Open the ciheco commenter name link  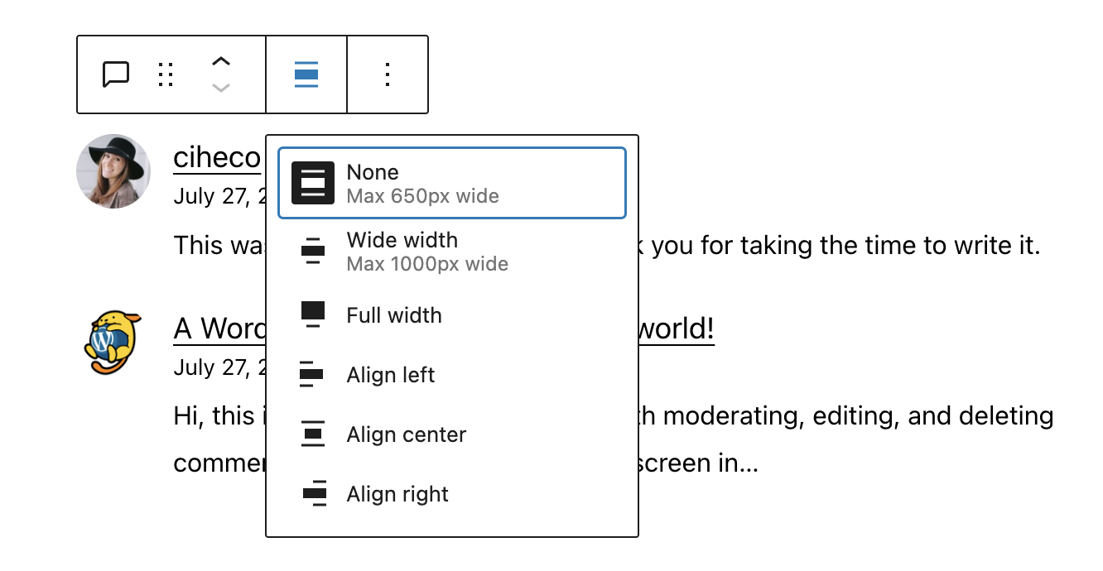pos(217,157)
